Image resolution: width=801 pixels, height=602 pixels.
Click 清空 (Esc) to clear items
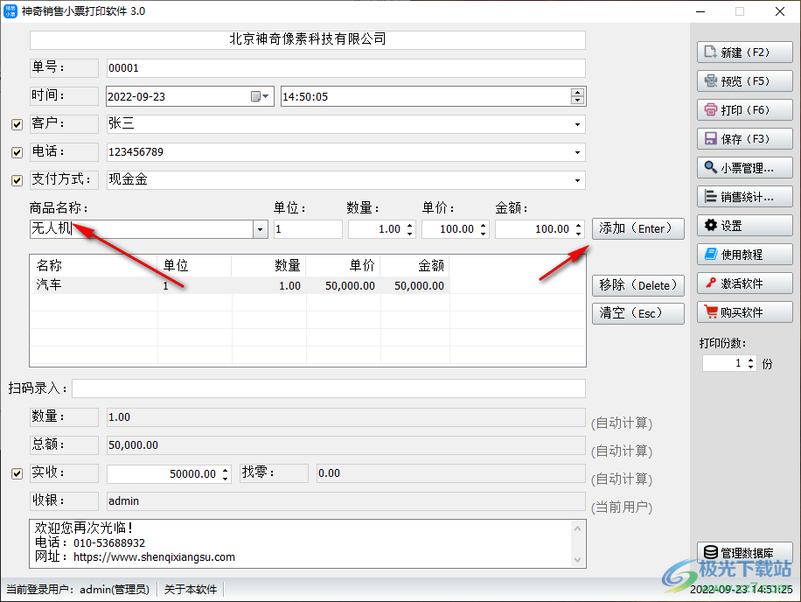click(x=638, y=313)
